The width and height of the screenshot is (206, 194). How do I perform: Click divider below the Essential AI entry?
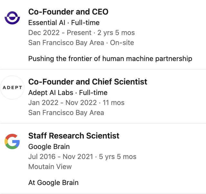[x=103, y=69]
